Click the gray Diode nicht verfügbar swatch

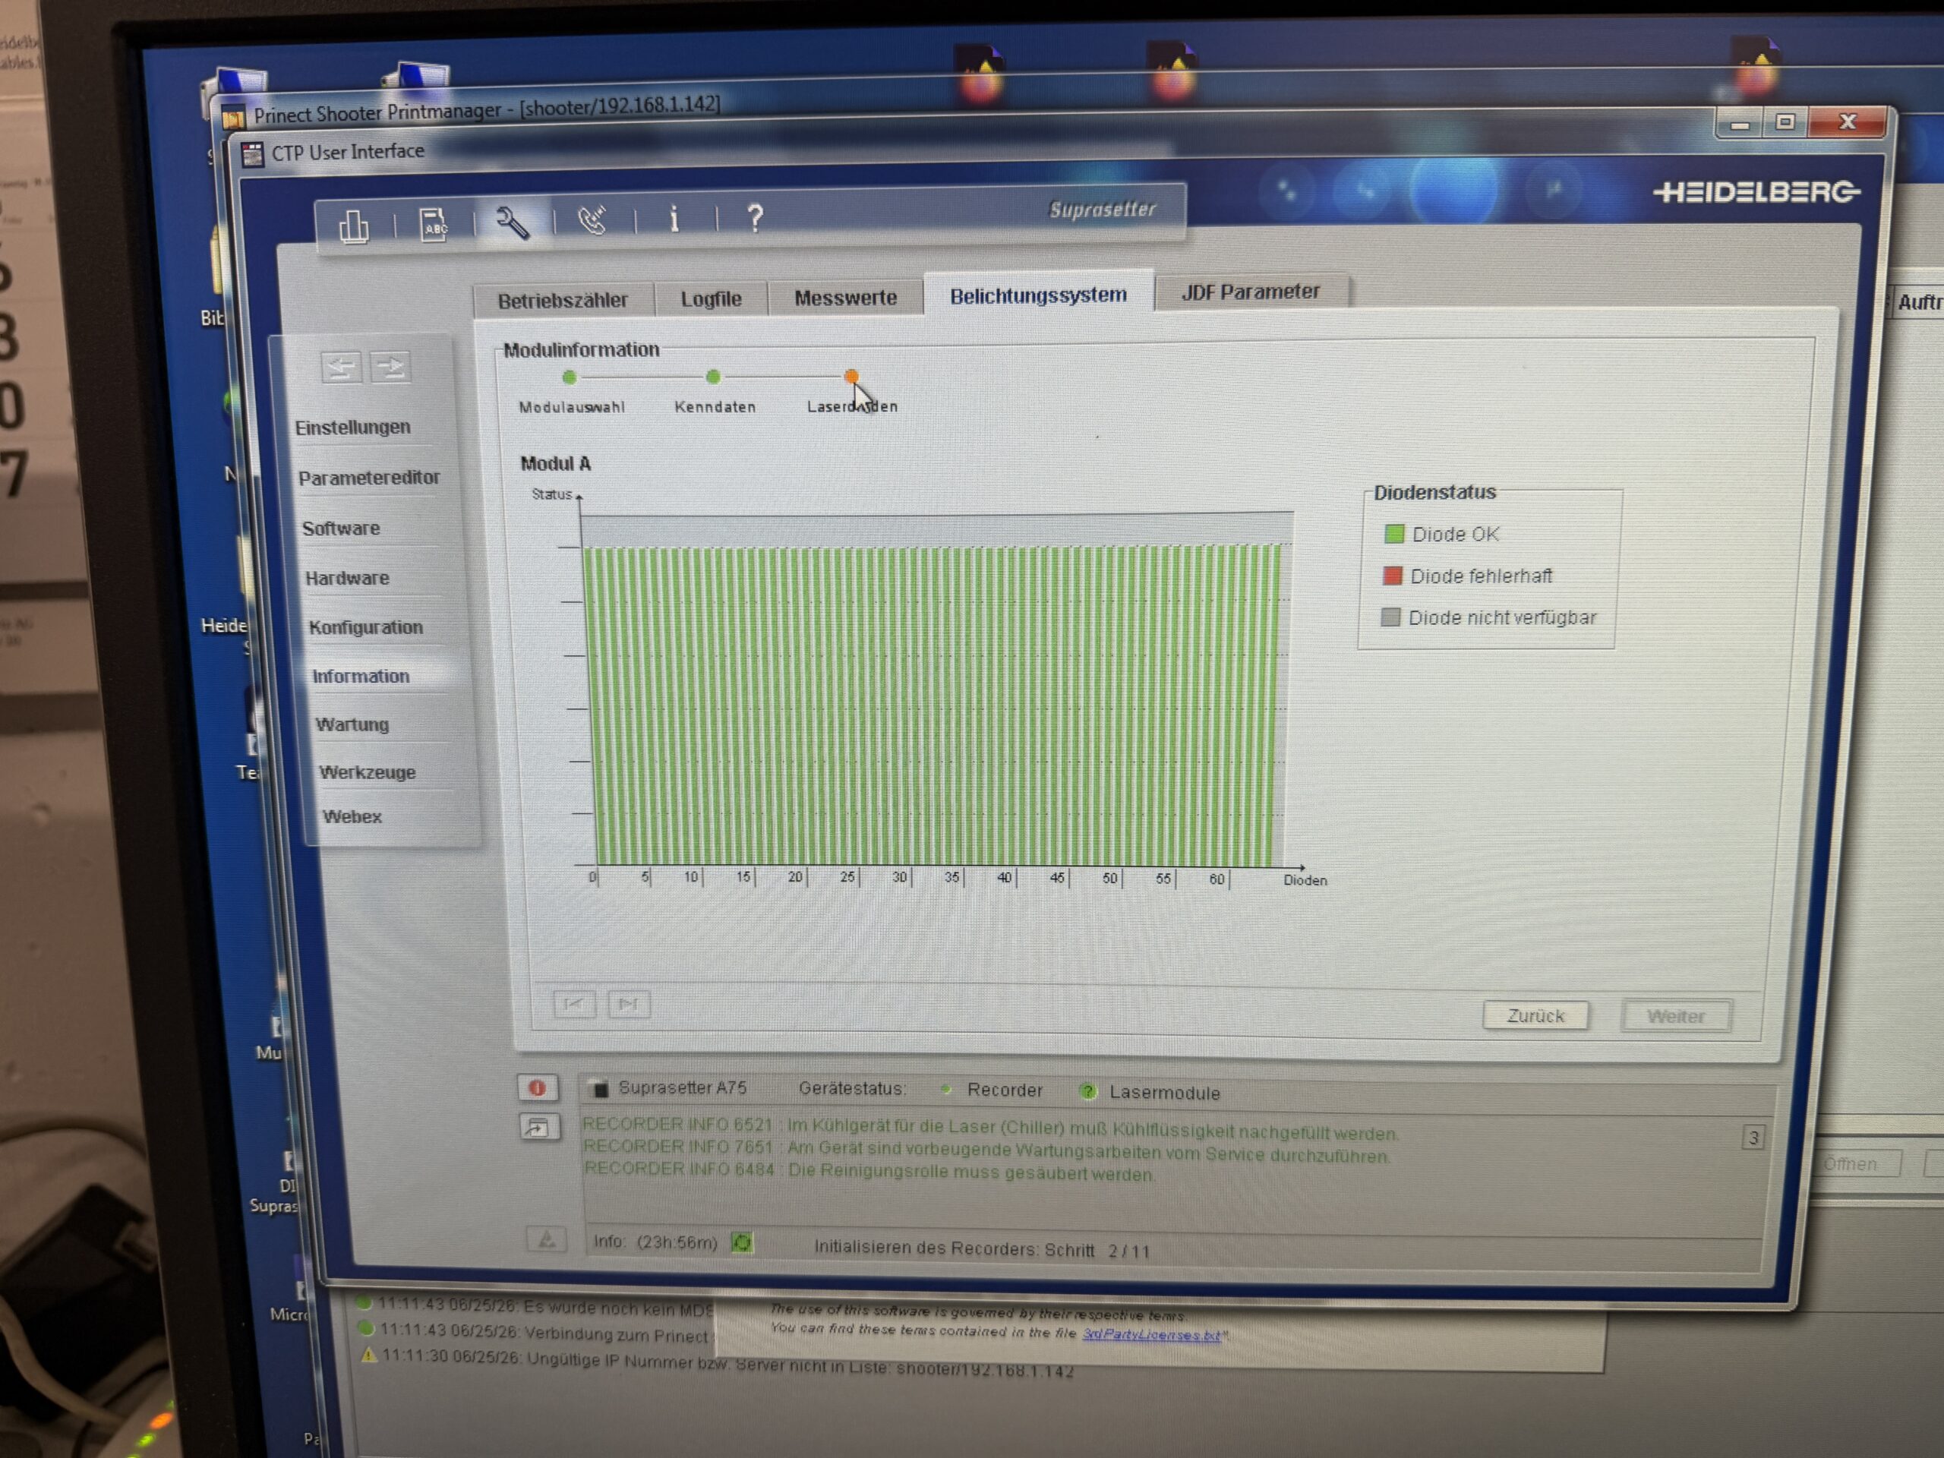(x=1390, y=617)
